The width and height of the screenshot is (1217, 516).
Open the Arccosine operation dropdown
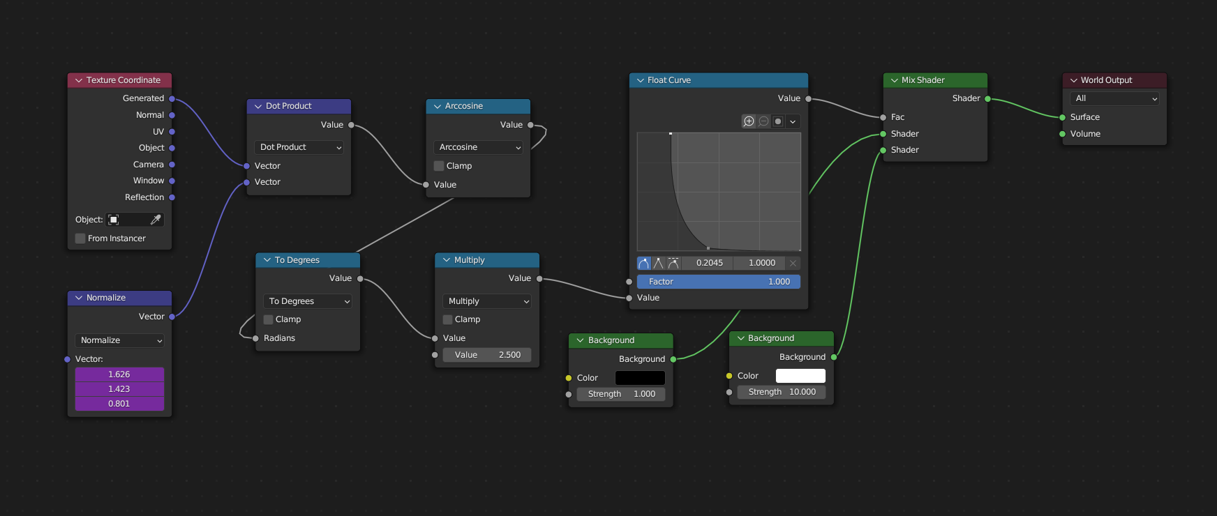click(x=478, y=147)
